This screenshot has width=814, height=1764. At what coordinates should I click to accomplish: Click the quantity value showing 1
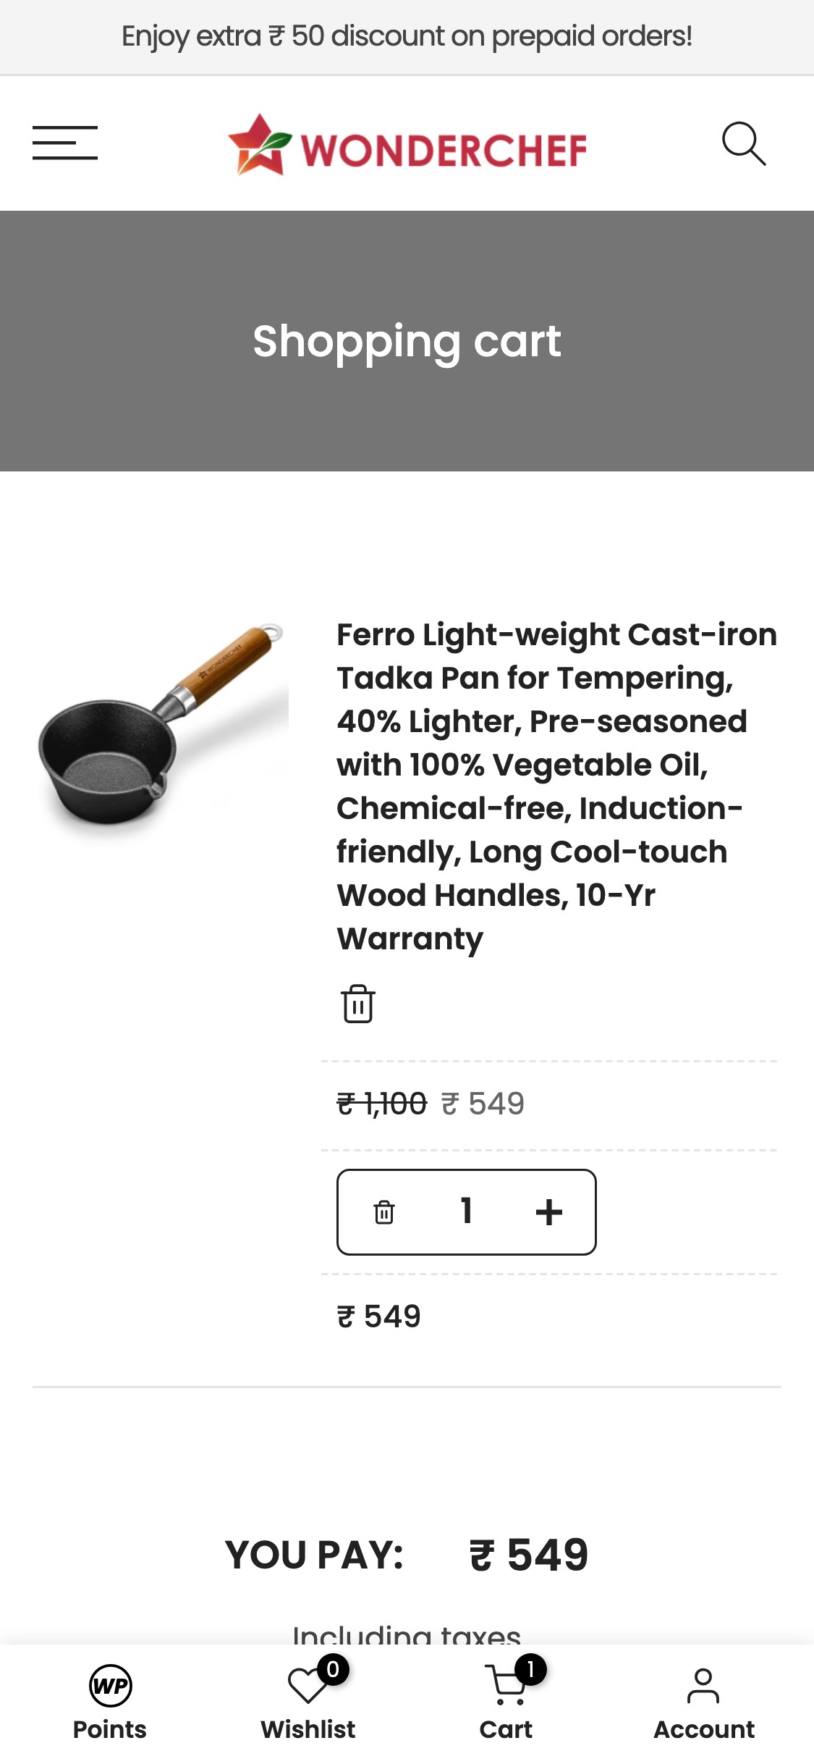(x=466, y=1210)
